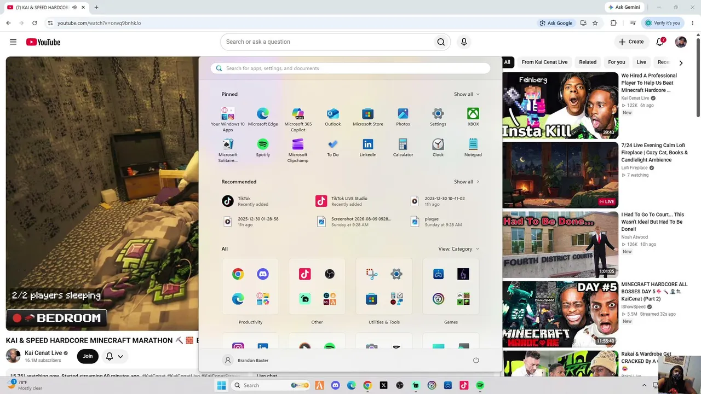Viewport: 701px width, 394px height.
Task: Show more filter chips with right arrow
Action: pyautogui.click(x=681, y=62)
